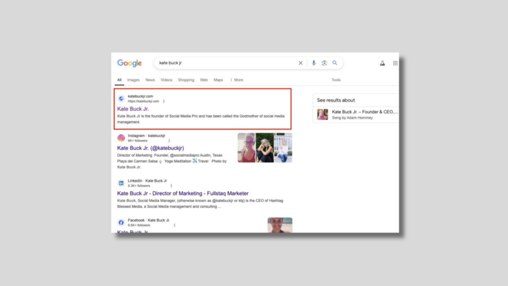The image size is (508, 286).
Task: Switch to the News tab
Action: click(x=150, y=80)
